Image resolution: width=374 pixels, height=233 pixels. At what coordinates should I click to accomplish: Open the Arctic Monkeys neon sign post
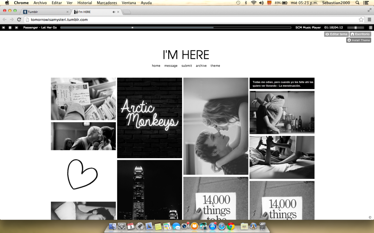tap(150, 118)
